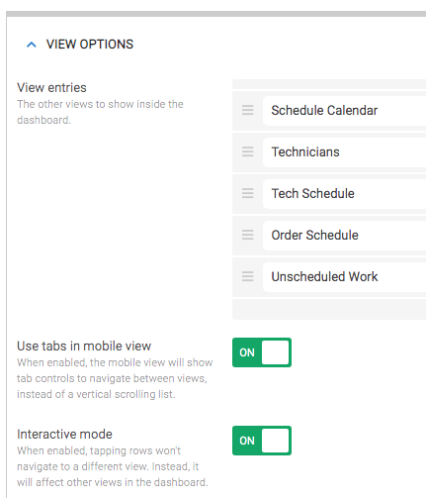Click the View entries label
Image resolution: width=426 pixels, height=498 pixels.
[x=51, y=88]
